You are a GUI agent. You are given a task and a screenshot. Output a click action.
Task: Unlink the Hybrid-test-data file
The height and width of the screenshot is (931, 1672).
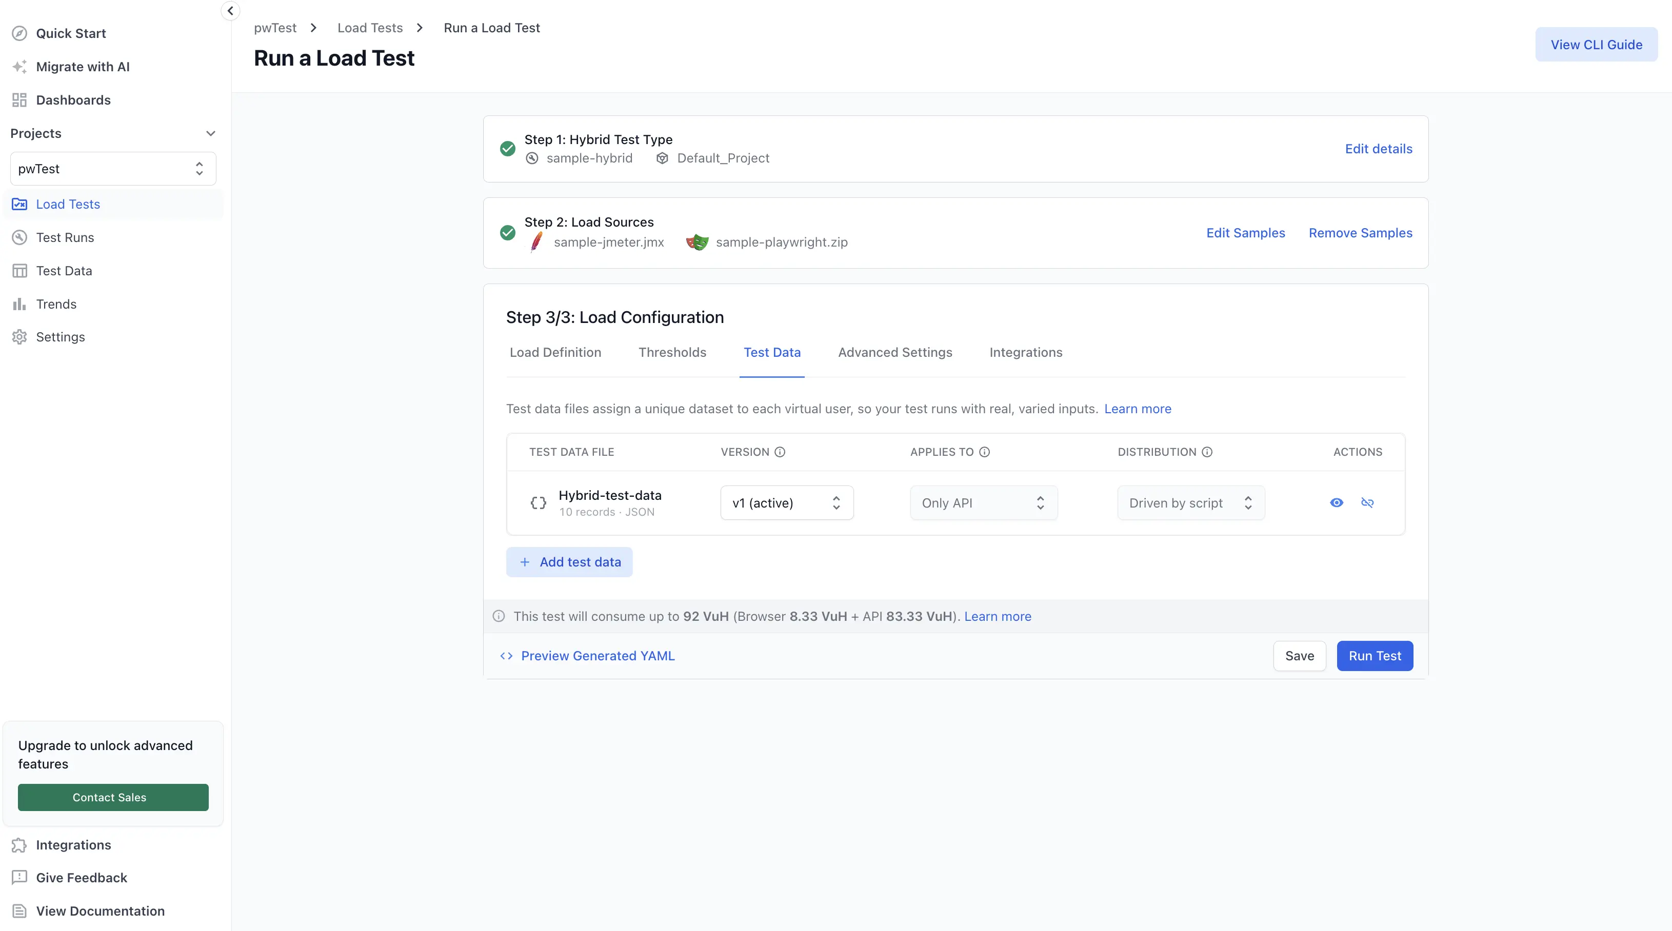coord(1367,503)
